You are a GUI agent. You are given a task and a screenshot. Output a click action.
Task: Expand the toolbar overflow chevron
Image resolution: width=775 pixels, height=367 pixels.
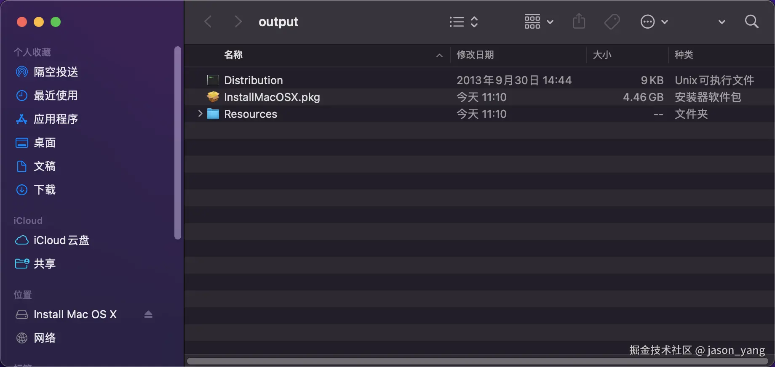[722, 22]
